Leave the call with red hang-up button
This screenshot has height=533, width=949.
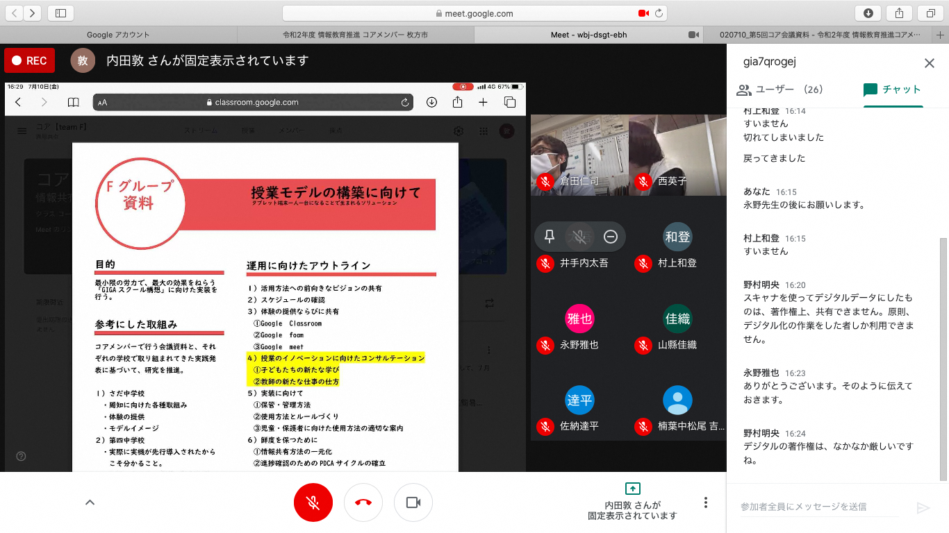point(363,502)
